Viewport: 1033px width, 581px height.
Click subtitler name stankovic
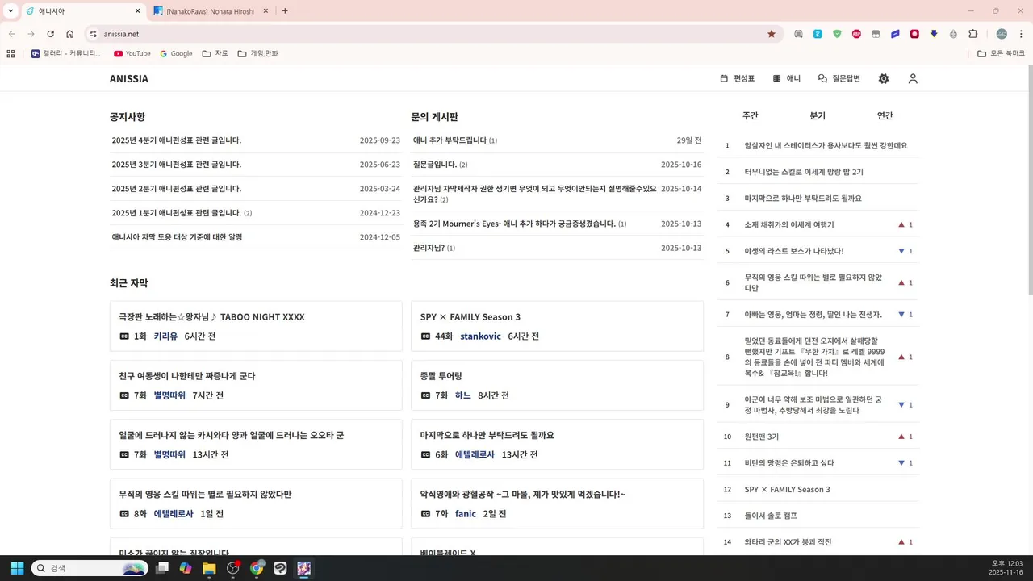(x=480, y=336)
